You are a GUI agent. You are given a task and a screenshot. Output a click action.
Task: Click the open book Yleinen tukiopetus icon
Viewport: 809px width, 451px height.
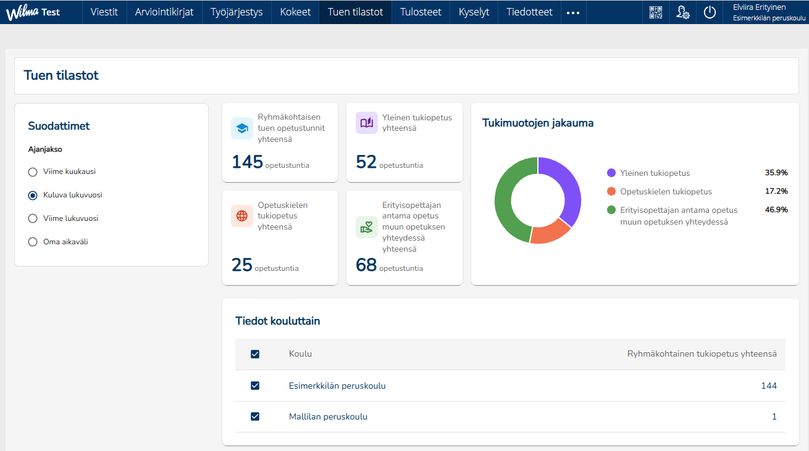tap(366, 123)
